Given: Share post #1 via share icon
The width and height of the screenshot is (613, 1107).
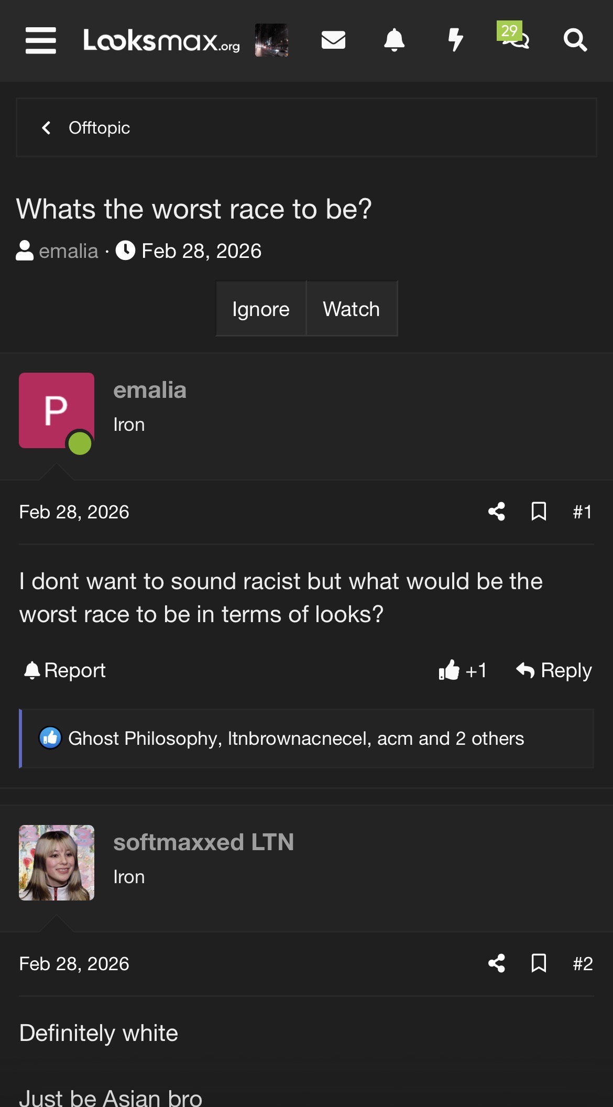Looking at the screenshot, I should pyautogui.click(x=497, y=512).
